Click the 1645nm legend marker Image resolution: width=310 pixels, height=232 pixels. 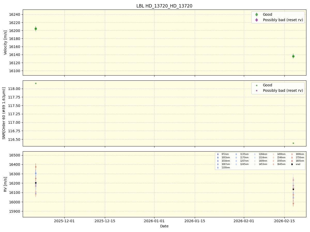(273, 164)
